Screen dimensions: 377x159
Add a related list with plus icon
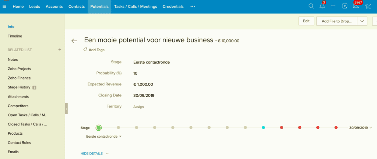[x=60, y=50]
